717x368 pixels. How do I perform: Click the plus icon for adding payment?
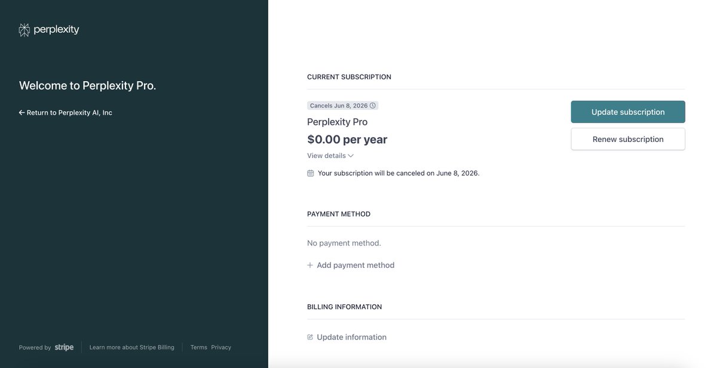(x=310, y=265)
